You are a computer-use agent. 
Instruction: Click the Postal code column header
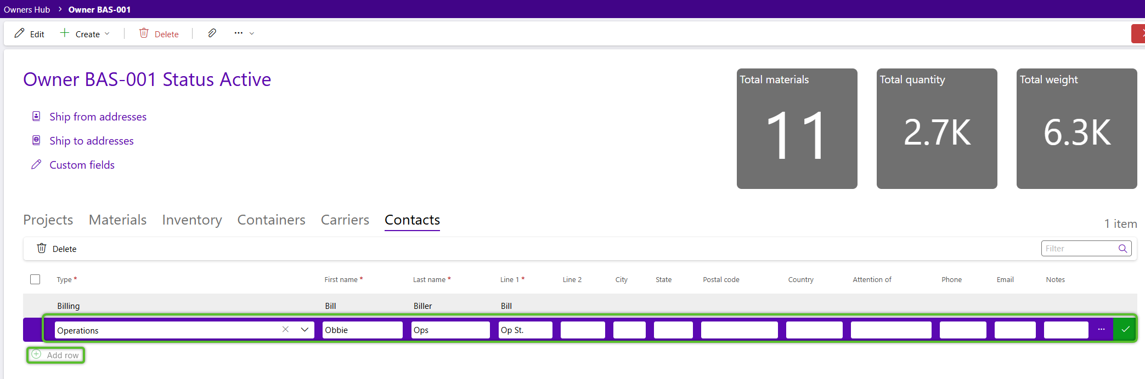(x=721, y=279)
